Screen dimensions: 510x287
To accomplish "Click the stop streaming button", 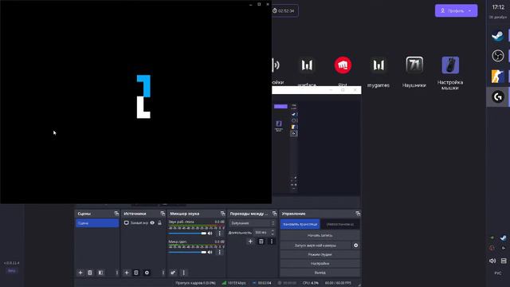I will click(300, 224).
